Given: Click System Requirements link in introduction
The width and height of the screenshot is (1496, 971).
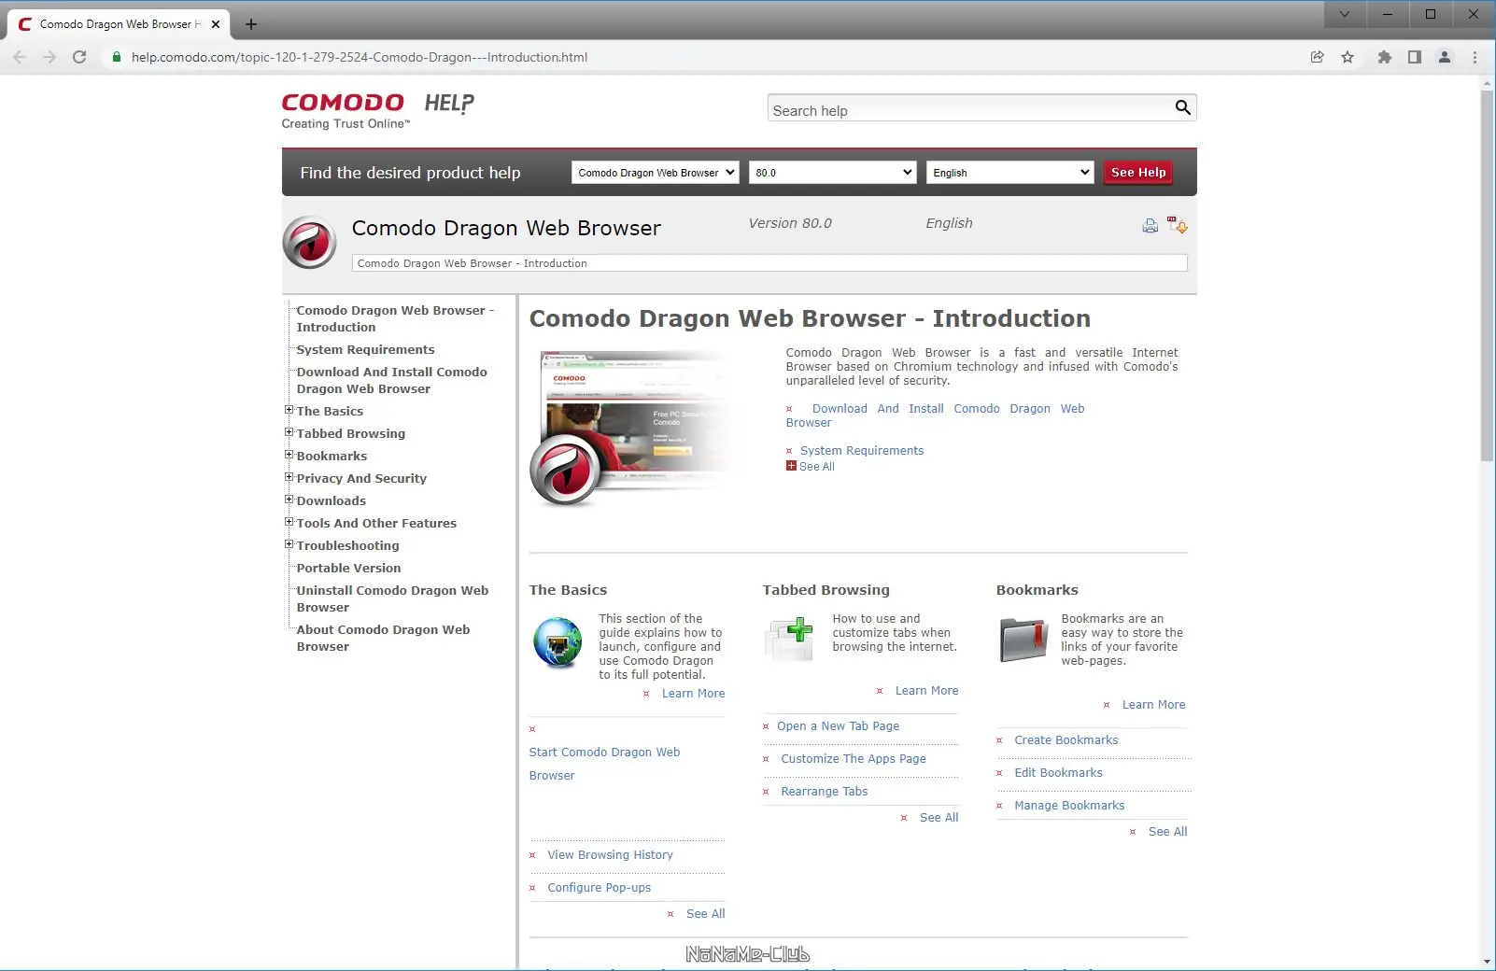Looking at the screenshot, I should tap(862, 451).
